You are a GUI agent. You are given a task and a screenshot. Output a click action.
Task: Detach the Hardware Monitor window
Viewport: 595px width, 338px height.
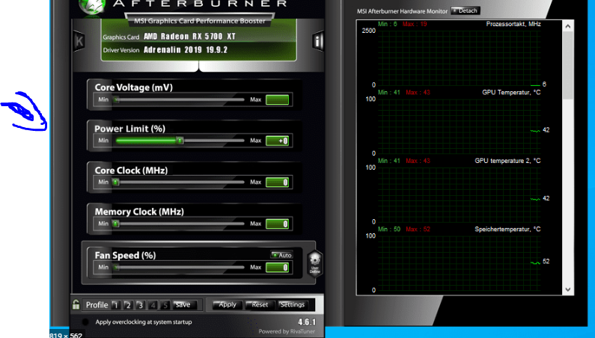(x=466, y=10)
